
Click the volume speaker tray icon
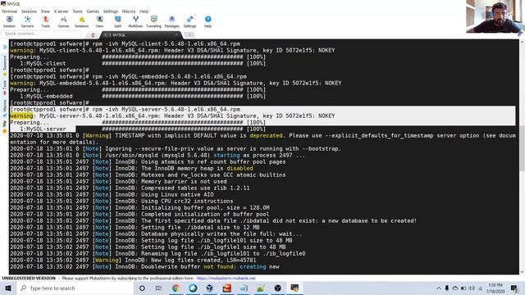[472, 288]
